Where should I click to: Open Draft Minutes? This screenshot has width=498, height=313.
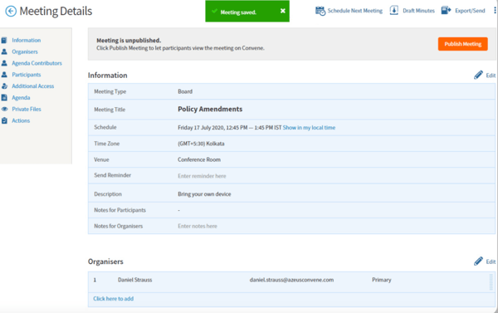point(418,11)
